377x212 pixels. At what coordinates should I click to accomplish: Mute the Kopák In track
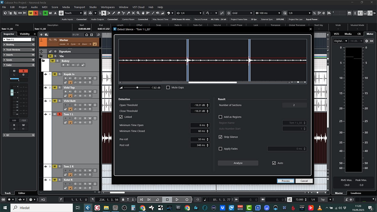55,74
